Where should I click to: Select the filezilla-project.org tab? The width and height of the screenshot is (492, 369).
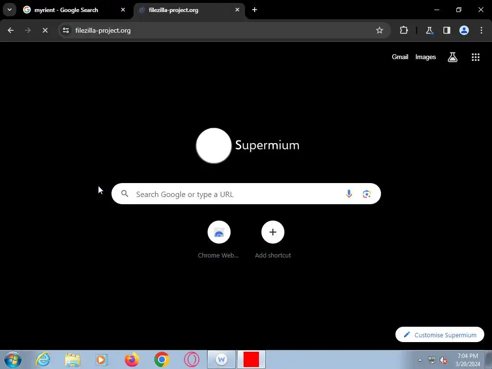click(189, 10)
